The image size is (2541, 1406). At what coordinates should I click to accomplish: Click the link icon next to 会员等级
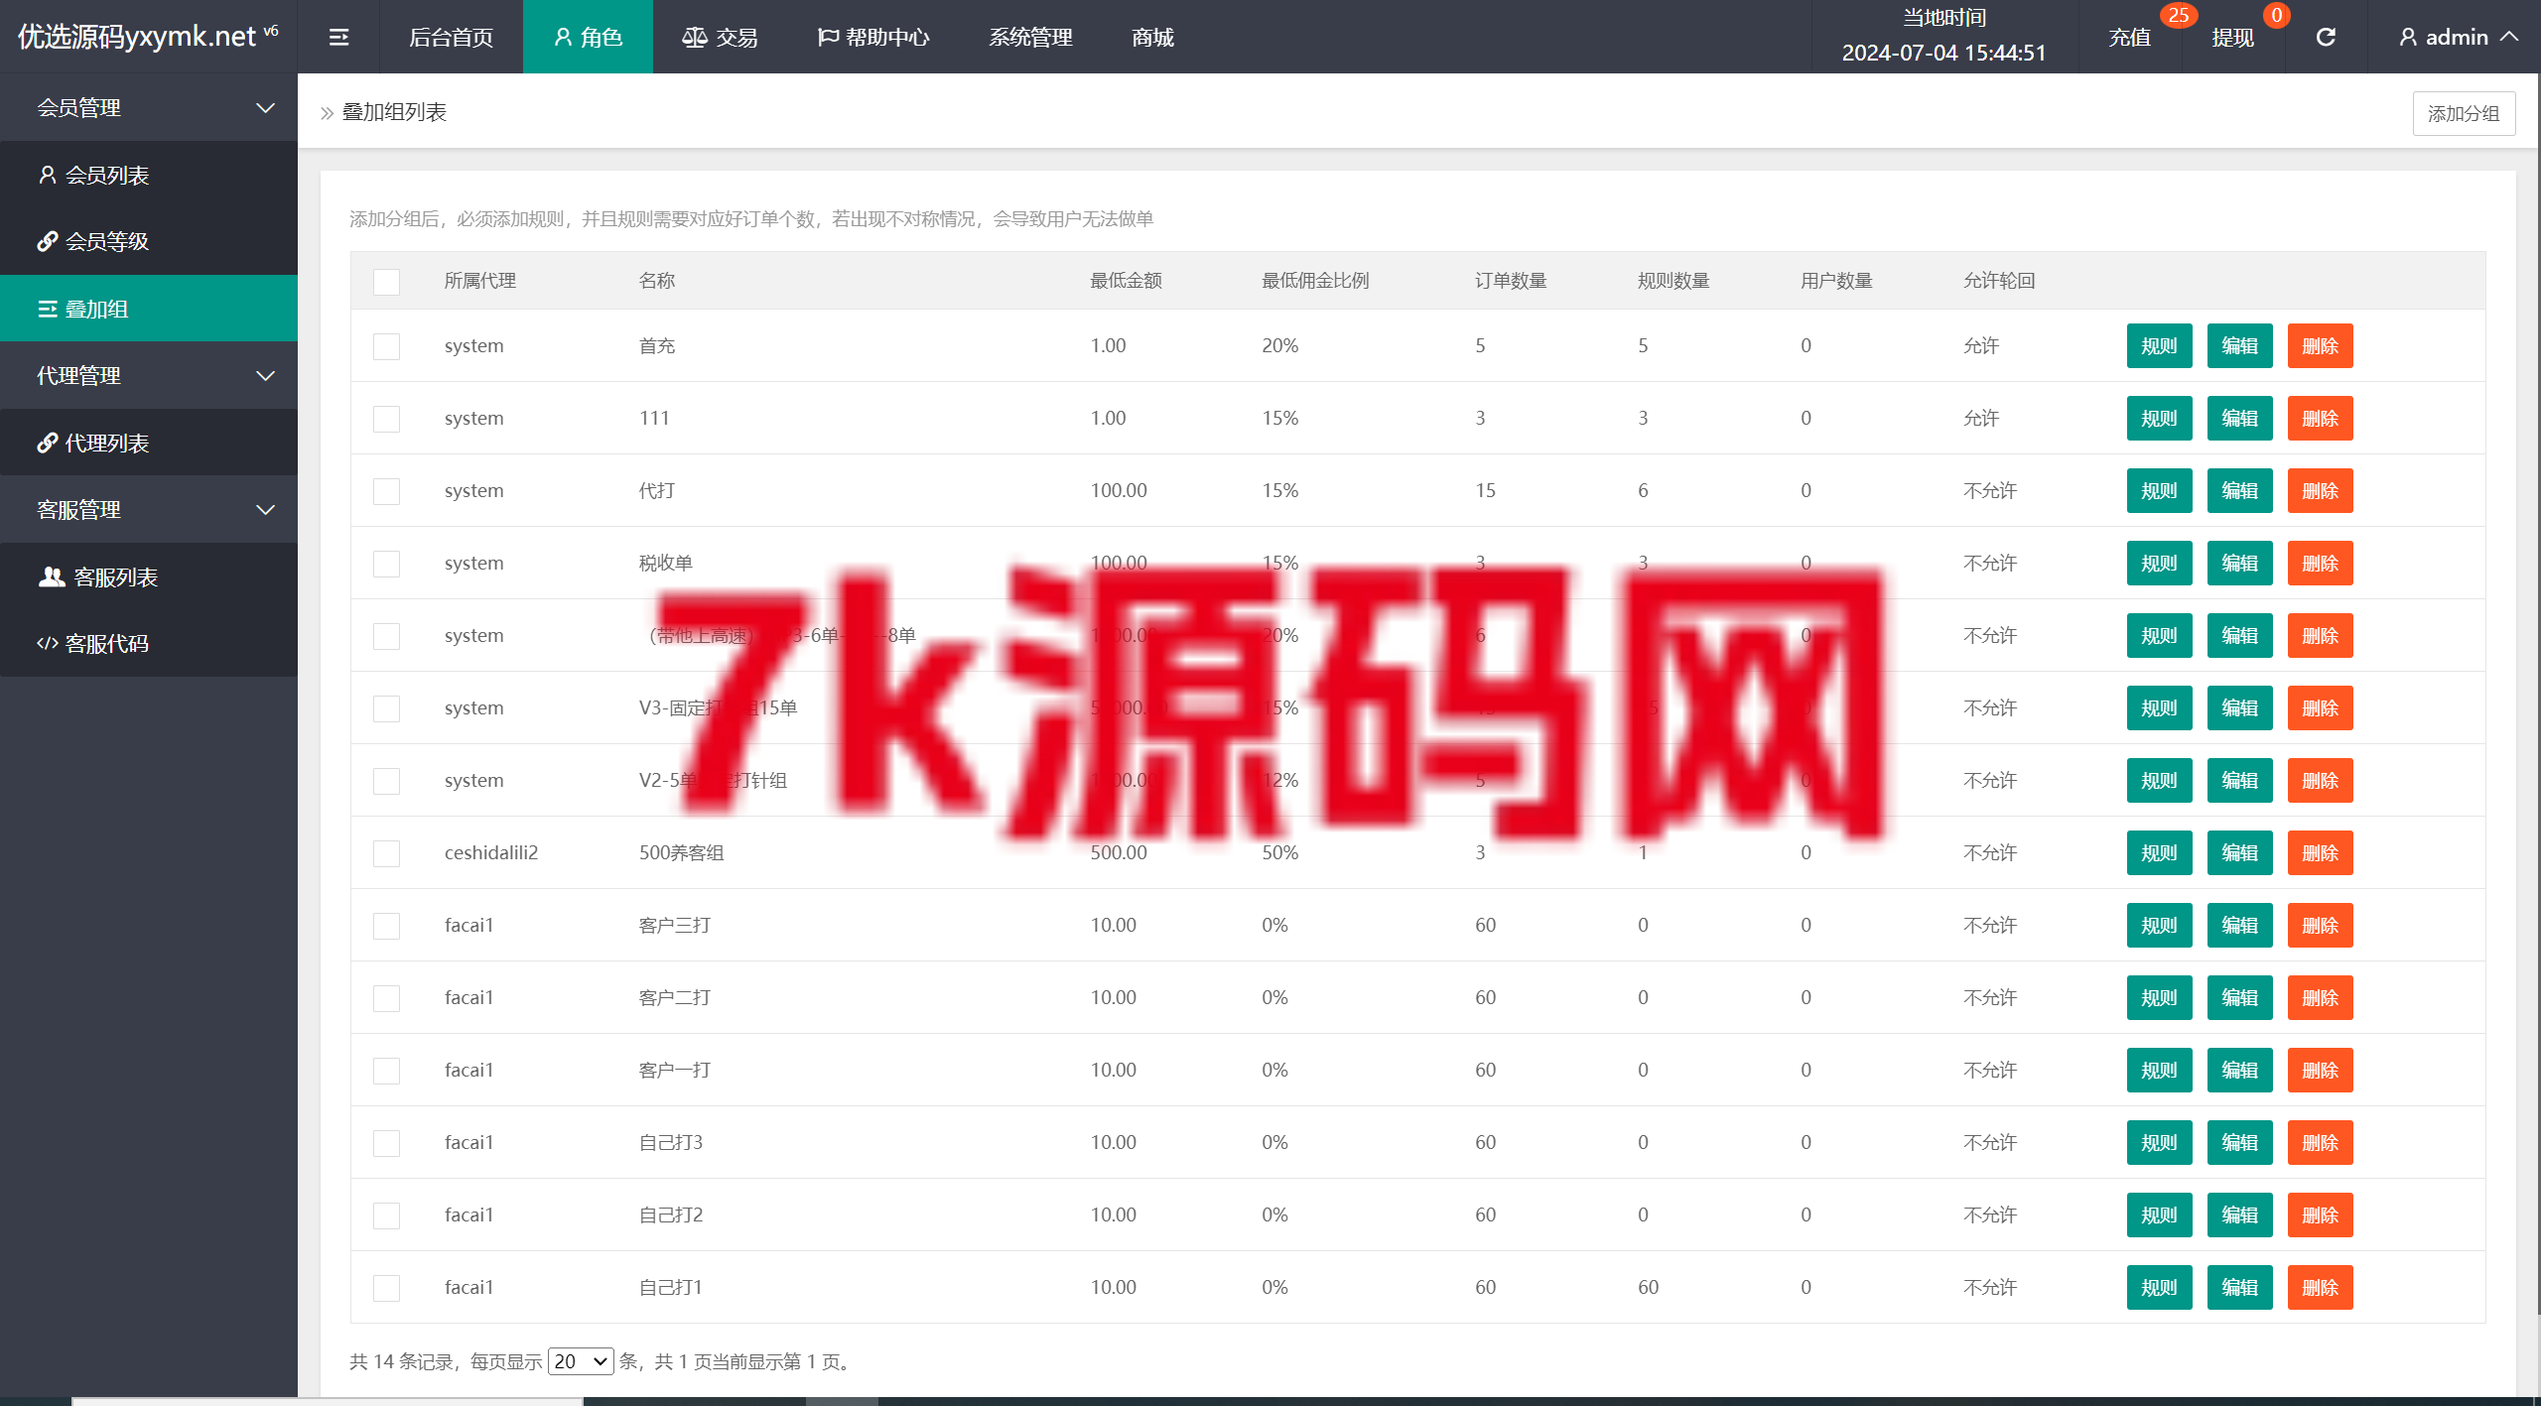tap(47, 241)
